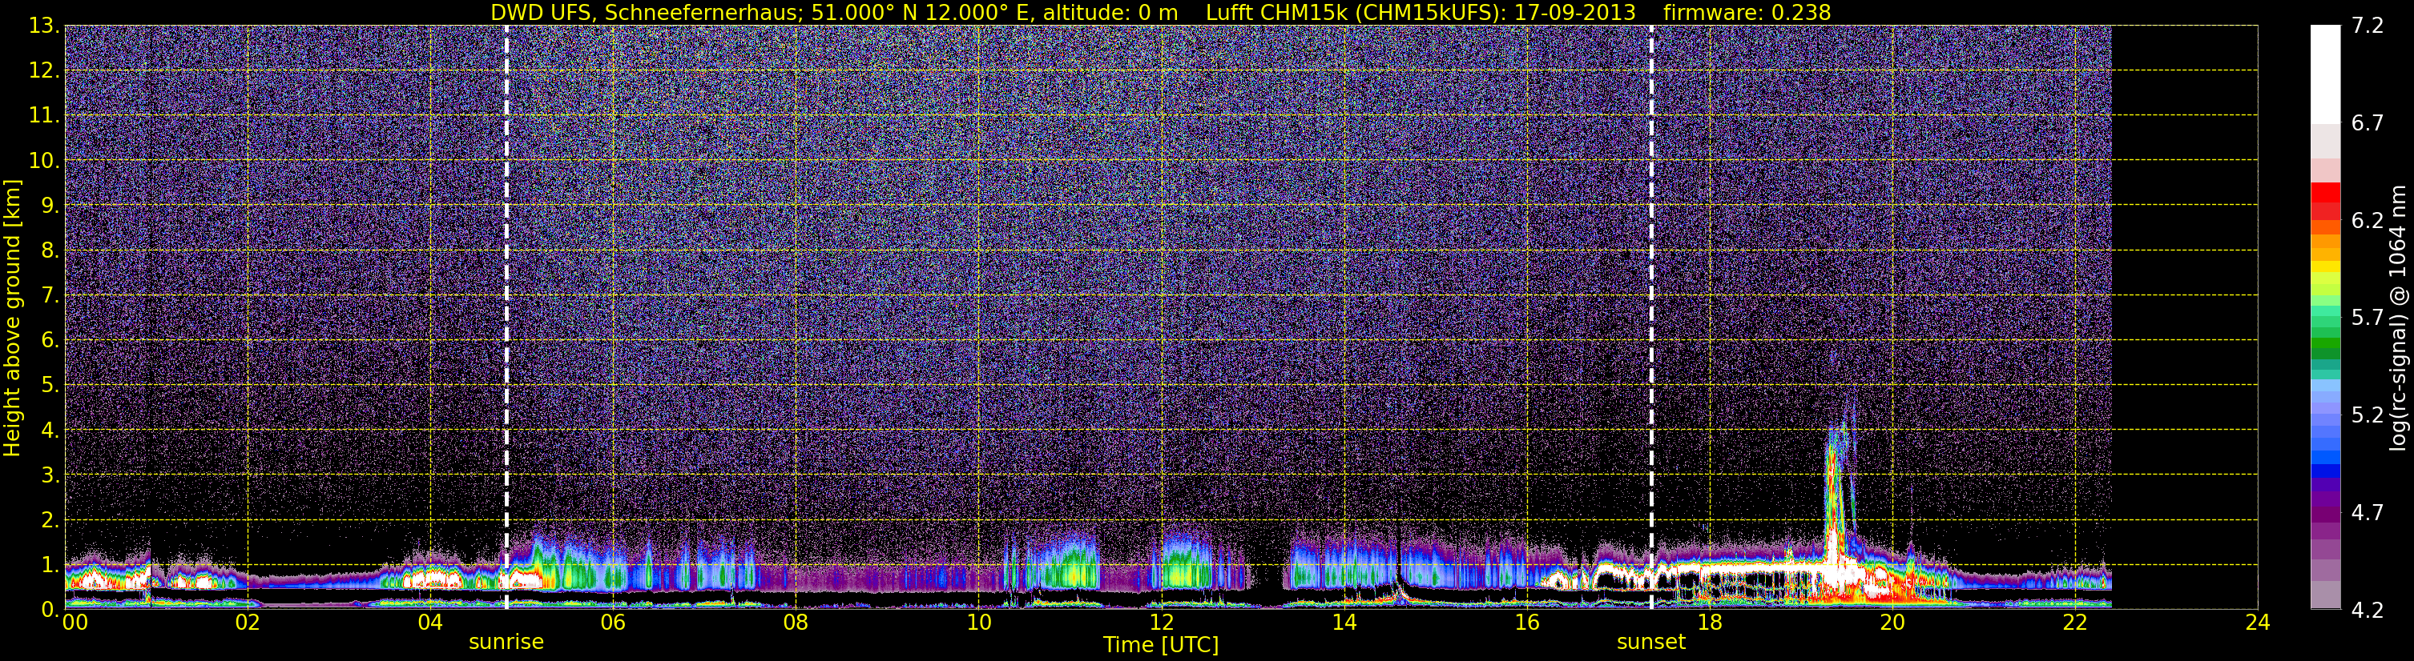2414x661 pixels.
Task: Click "firmware: 0.238" in the title
Action: [x=1747, y=12]
